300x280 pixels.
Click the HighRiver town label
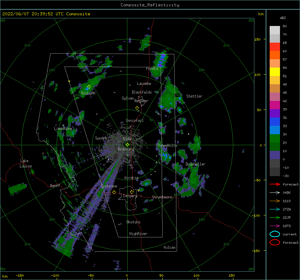point(138,234)
